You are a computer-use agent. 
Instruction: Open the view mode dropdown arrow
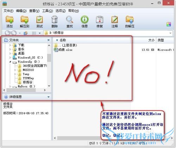[x=40, y=33]
